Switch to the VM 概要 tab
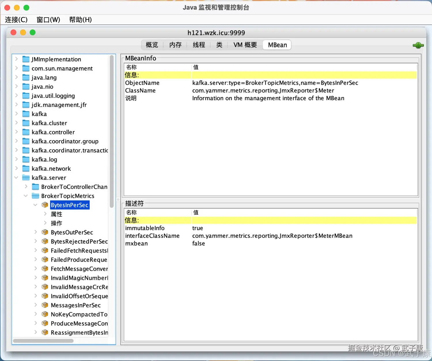The height and width of the screenshot is (361, 432). 245,45
